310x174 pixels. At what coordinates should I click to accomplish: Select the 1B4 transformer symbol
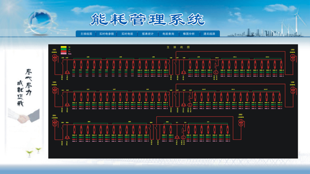[293, 90]
